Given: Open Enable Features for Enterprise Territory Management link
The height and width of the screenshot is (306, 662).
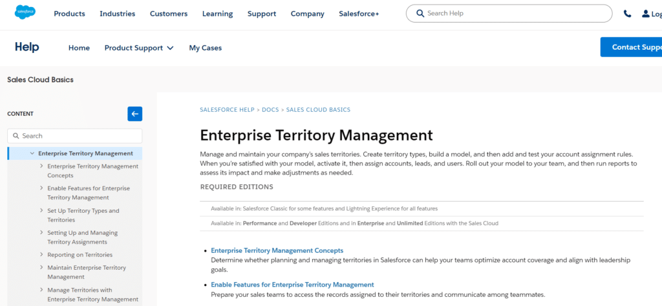Looking at the screenshot, I should point(292,285).
